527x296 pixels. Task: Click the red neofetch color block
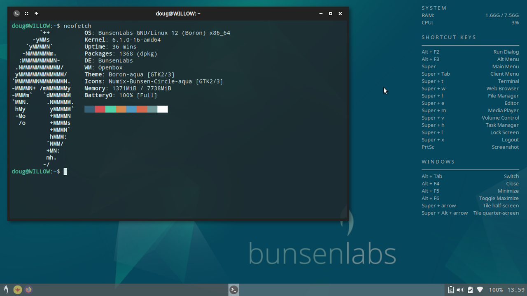tap(100, 109)
